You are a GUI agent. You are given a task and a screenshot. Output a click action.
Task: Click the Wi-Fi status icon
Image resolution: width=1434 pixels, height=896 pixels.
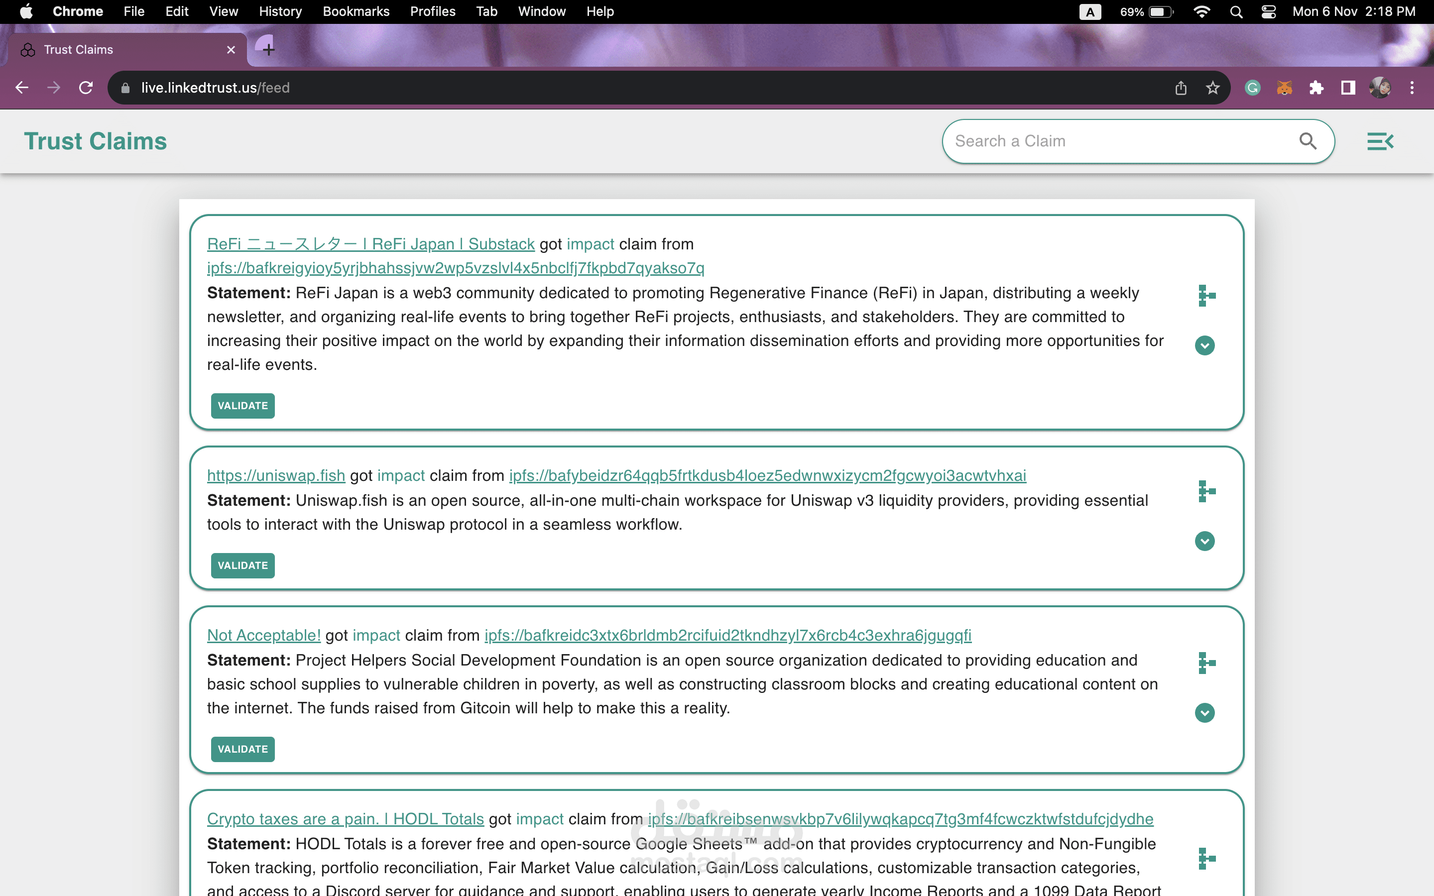point(1201,12)
